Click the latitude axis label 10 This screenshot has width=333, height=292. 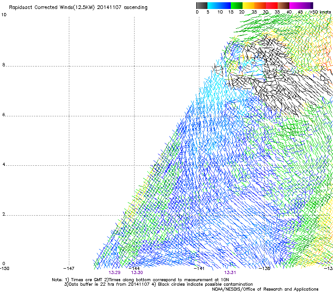coord(4,15)
